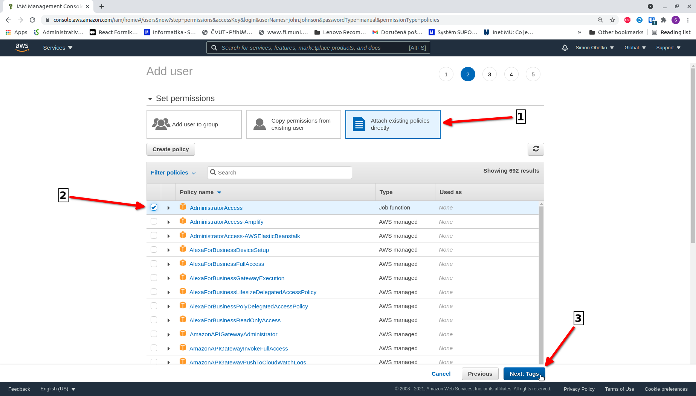
Task: Click the blue Grammarly-style extension icon
Action: (x=640, y=20)
